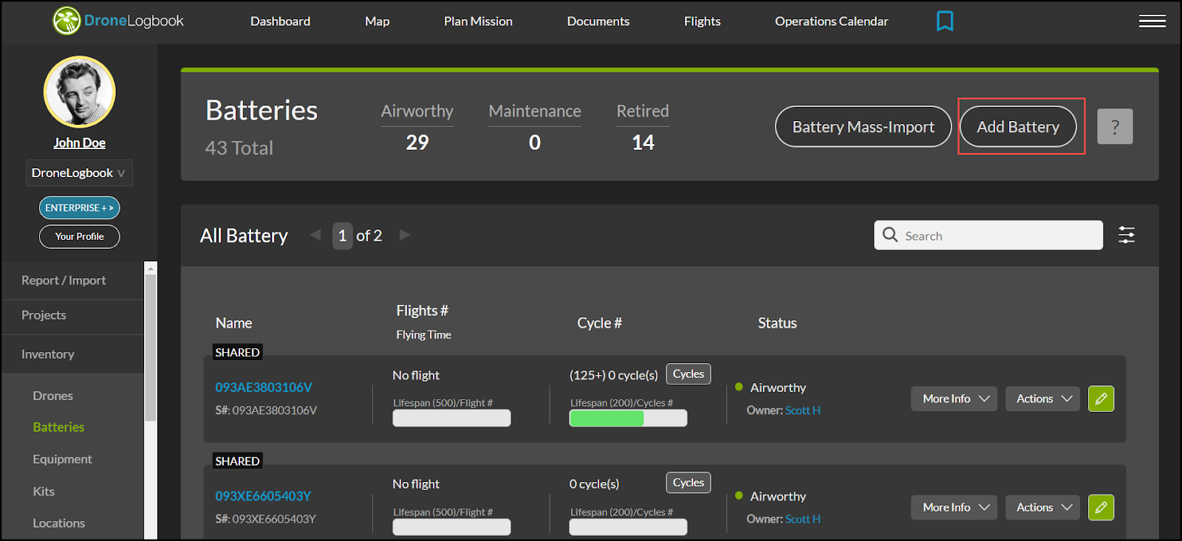Open the DroneLogbook account dropdown
The width and height of the screenshot is (1182, 541).
pos(79,173)
